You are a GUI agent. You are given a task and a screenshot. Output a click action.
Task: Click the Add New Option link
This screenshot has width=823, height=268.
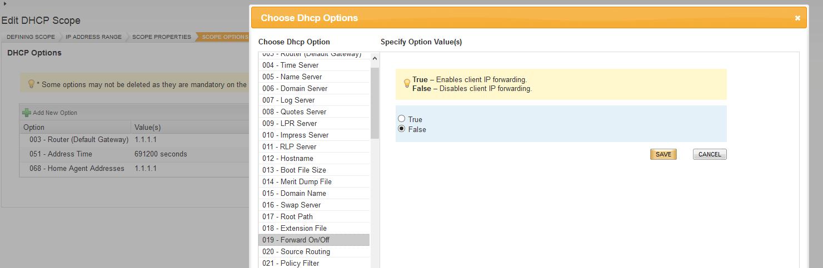coord(54,113)
